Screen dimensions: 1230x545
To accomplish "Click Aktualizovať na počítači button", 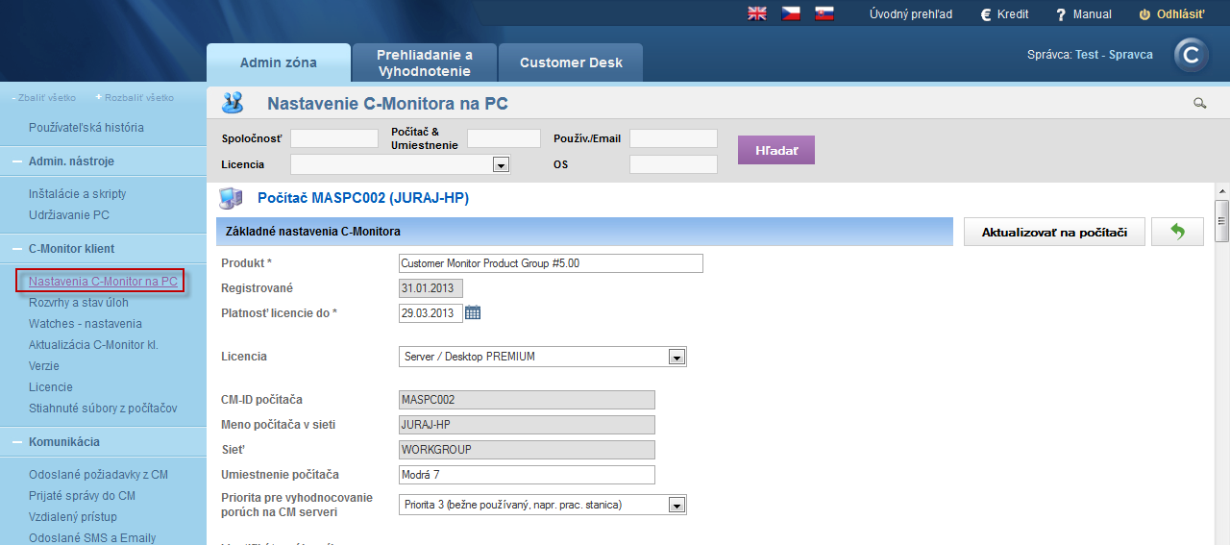I will pyautogui.click(x=1054, y=232).
